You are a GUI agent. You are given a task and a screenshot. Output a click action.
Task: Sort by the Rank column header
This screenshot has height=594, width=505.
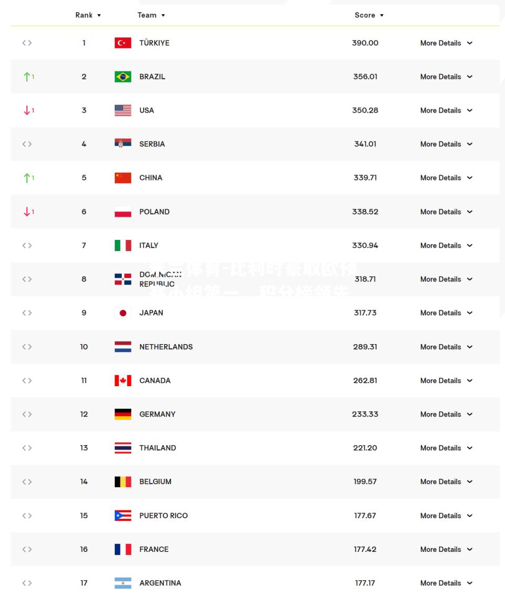coord(88,15)
